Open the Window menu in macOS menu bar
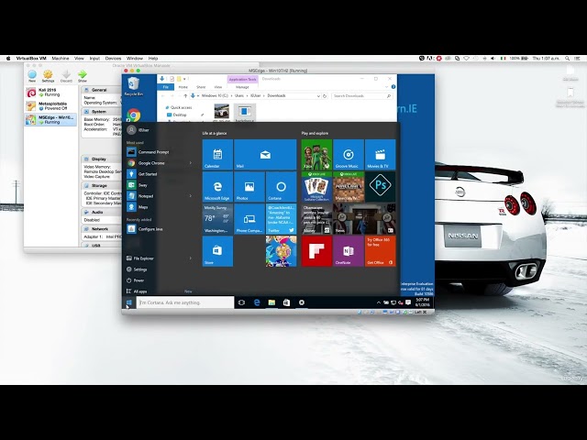587x440 pixels. 135,59
